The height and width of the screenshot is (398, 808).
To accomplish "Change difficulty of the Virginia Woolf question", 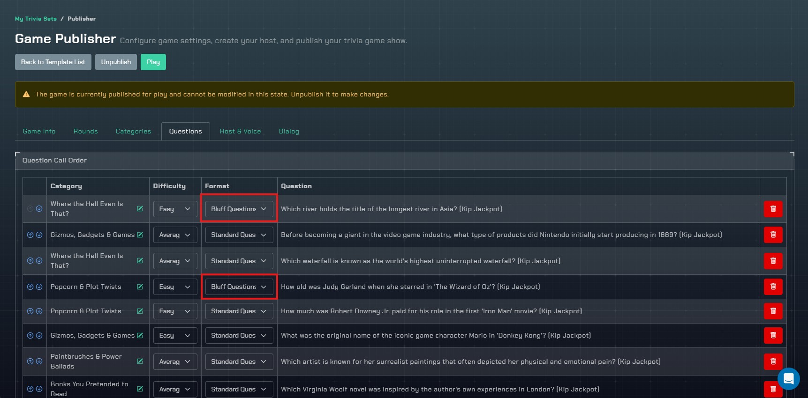I will pyautogui.click(x=175, y=389).
